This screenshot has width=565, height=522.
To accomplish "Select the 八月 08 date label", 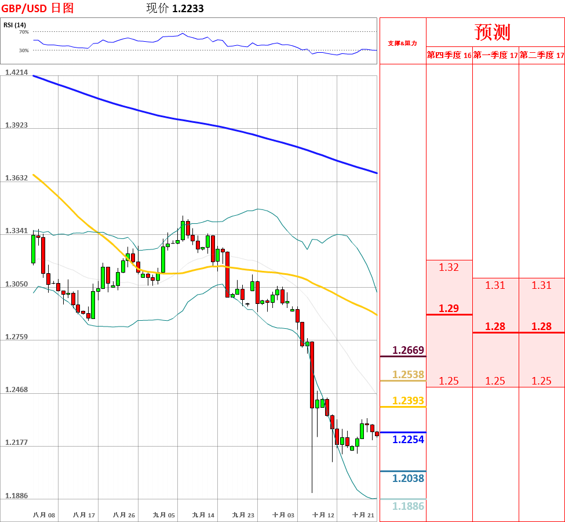I will (x=44, y=515).
